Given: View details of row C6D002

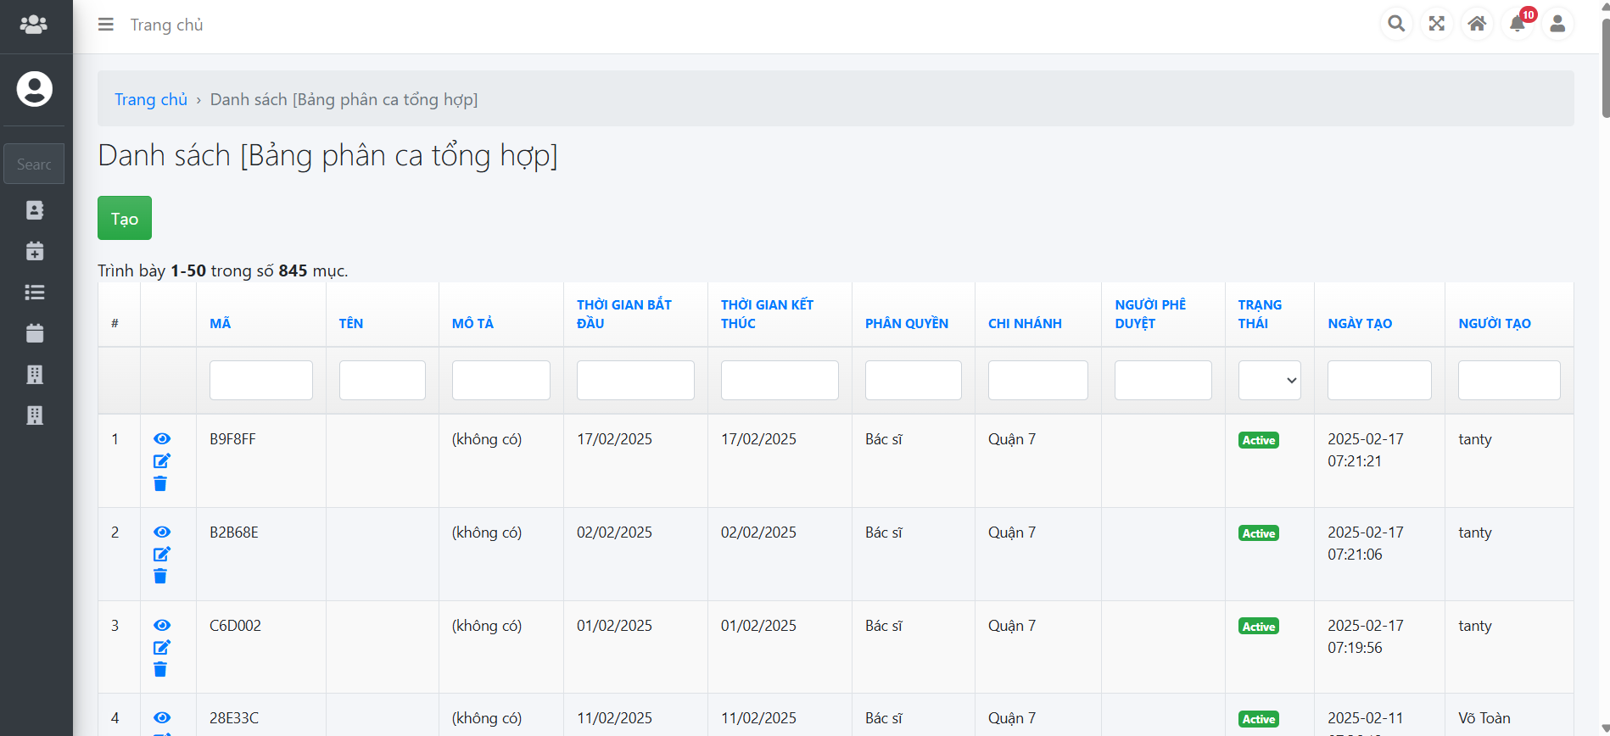Looking at the screenshot, I should (162, 625).
